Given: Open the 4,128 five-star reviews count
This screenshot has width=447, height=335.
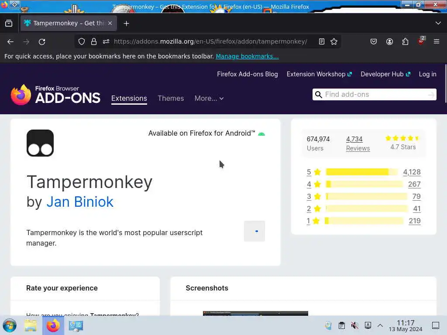Looking at the screenshot, I should click(412, 172).
